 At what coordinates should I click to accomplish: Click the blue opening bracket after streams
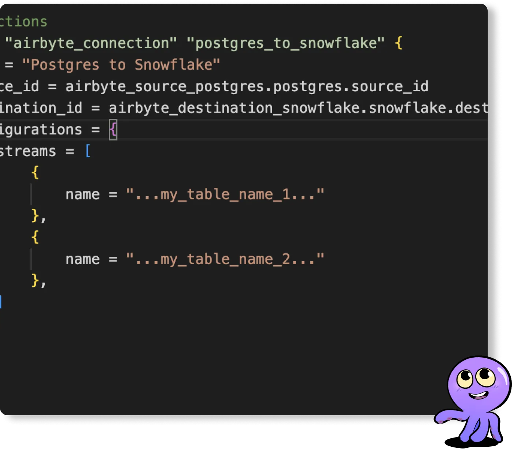(x=88, y=151)
